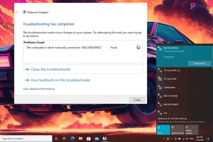Image resolution: width=213 pixels, height=142 pixels.
Task: Toggle the Wi-Fi quick action tile
Action: click(x=163, y=130)
